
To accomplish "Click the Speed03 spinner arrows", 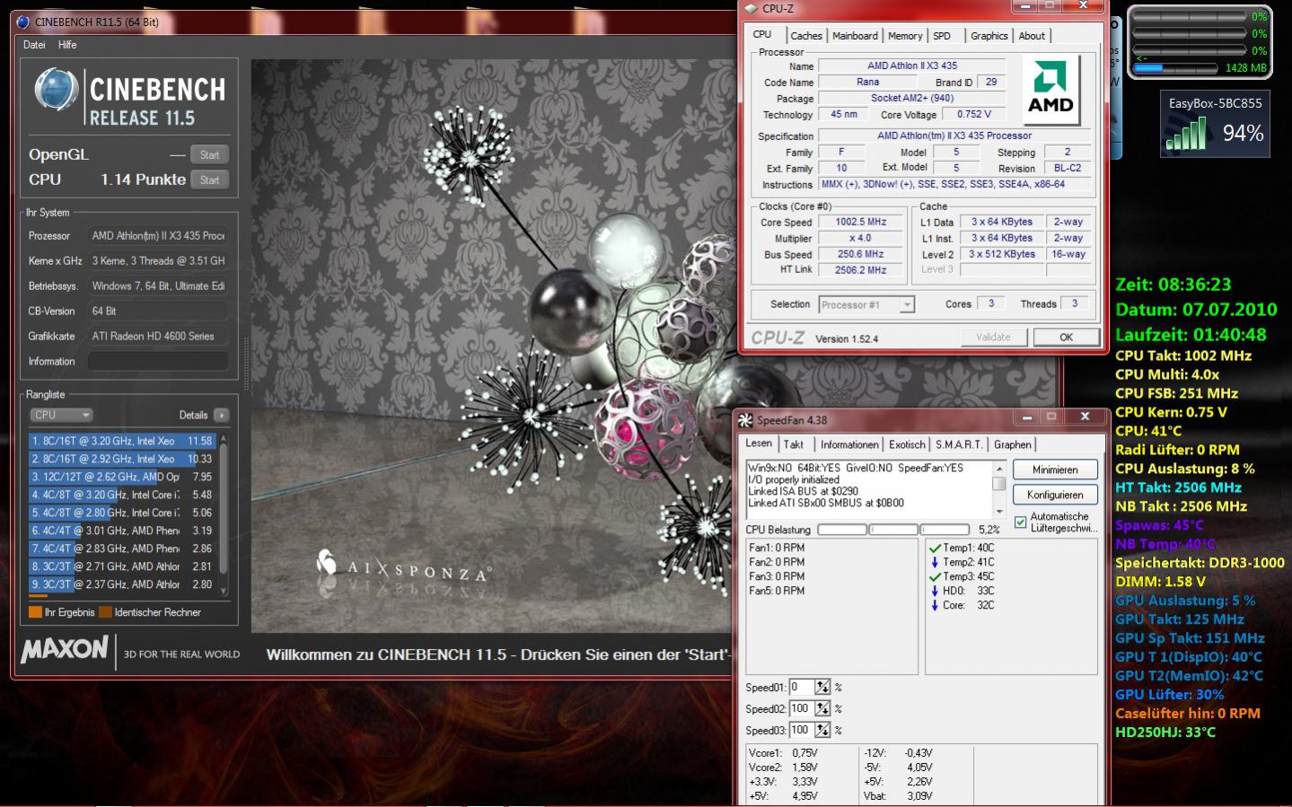I will point(822,730).
